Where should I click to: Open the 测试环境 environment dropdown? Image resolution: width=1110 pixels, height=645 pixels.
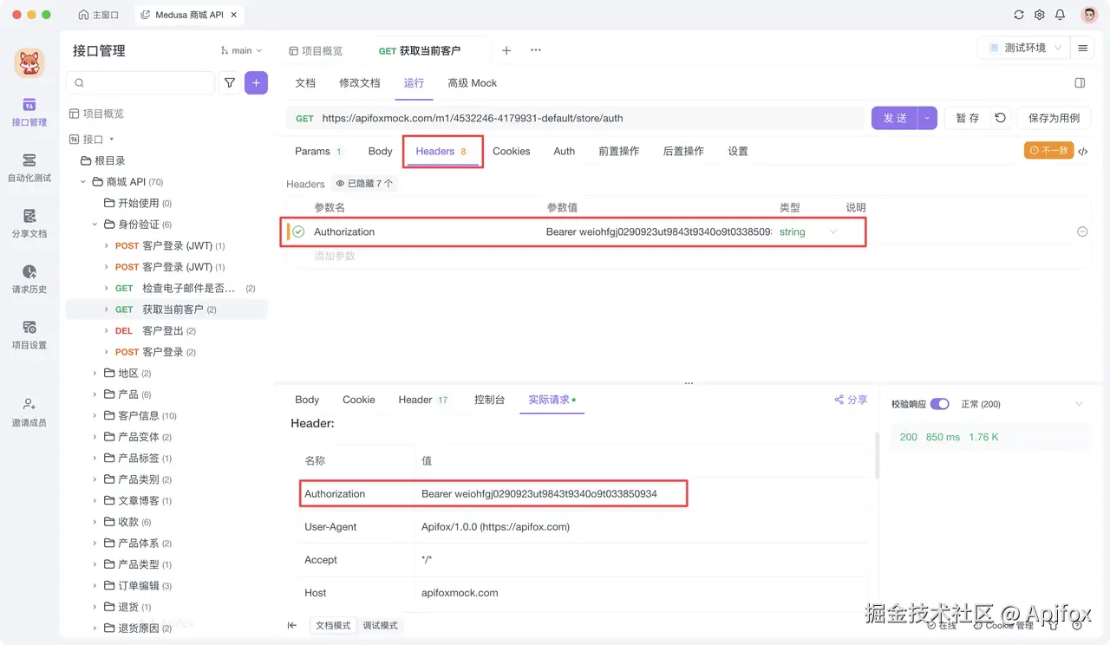(1023, 49)
